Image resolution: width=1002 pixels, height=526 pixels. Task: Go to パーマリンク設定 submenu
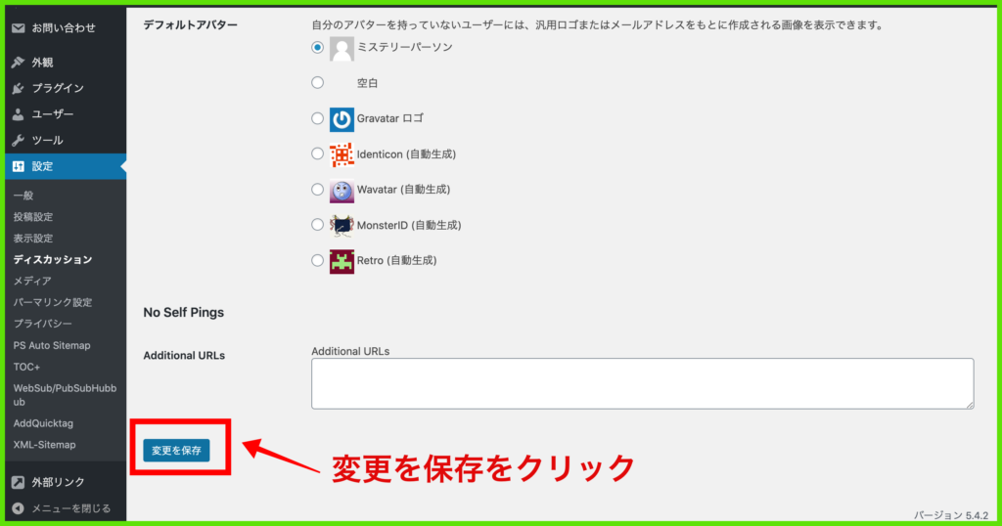tap(53, 302)
